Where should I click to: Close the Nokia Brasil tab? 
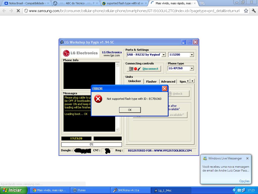tap(48, 3)
